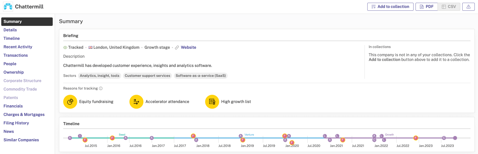
Task: Click the C marker at Jul.2023
Action: tap(444, 138)
